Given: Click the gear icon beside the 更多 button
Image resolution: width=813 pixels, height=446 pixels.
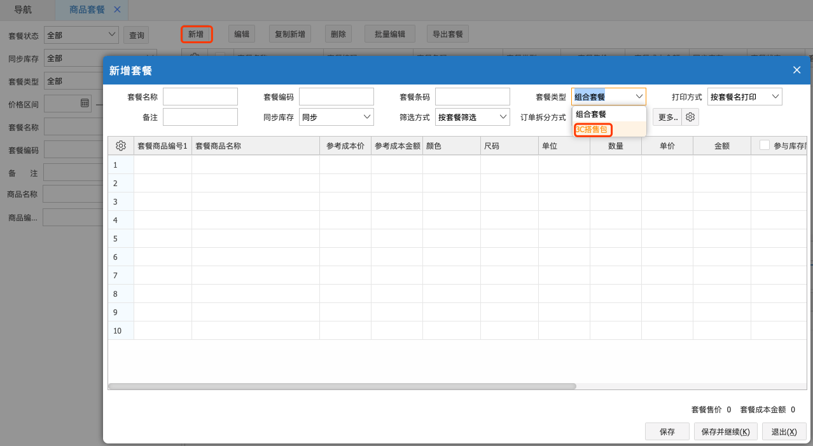Looking at the screenshot, I should (690, 117).
